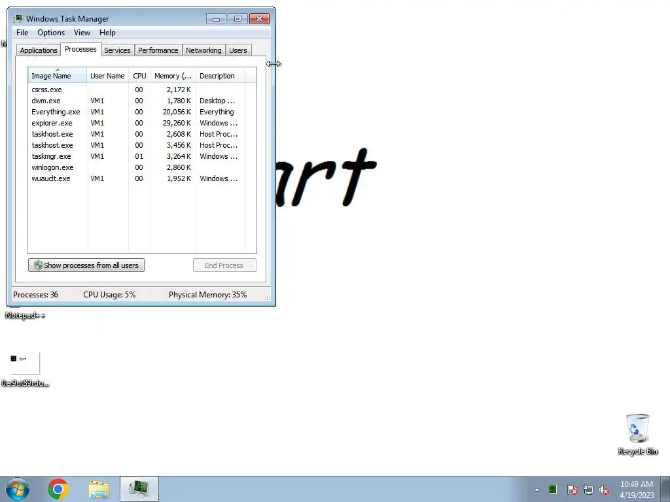Switch to the Applications tab
Image resolution: width=670 pixels, height=502 pixels.
[39, 50]
